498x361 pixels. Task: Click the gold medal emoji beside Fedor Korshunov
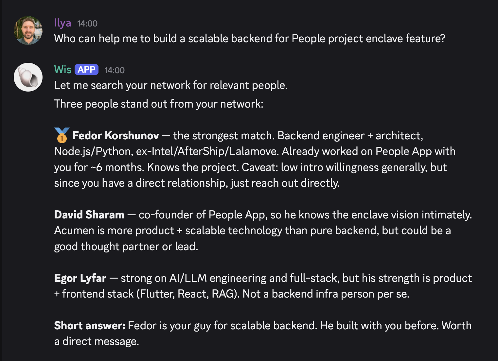tap(61, 135)
